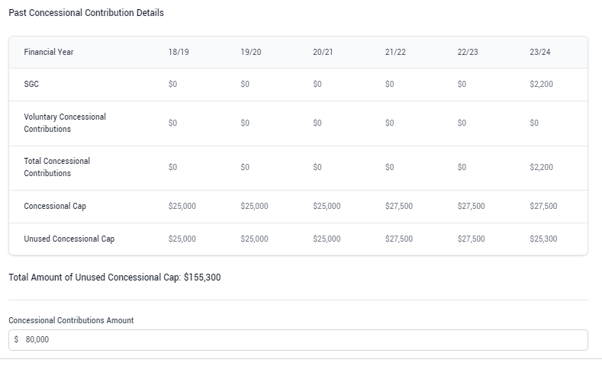602x369 pixels.
Task: Click the 19/20 financial year column header
Action: click(251, 52)
